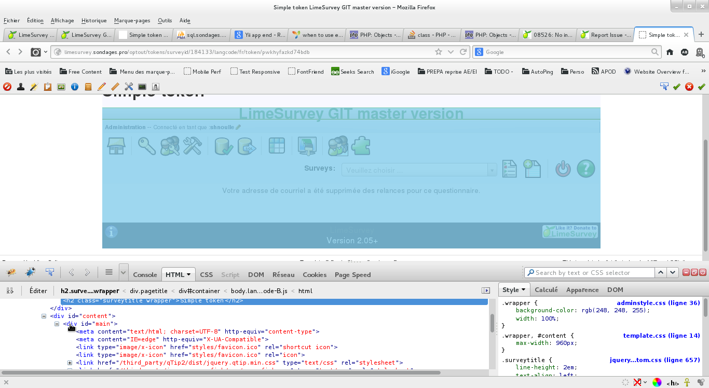709x388 pixels.
Task: Activate Firebug's inspect element pointer
Action: point(50,272)
